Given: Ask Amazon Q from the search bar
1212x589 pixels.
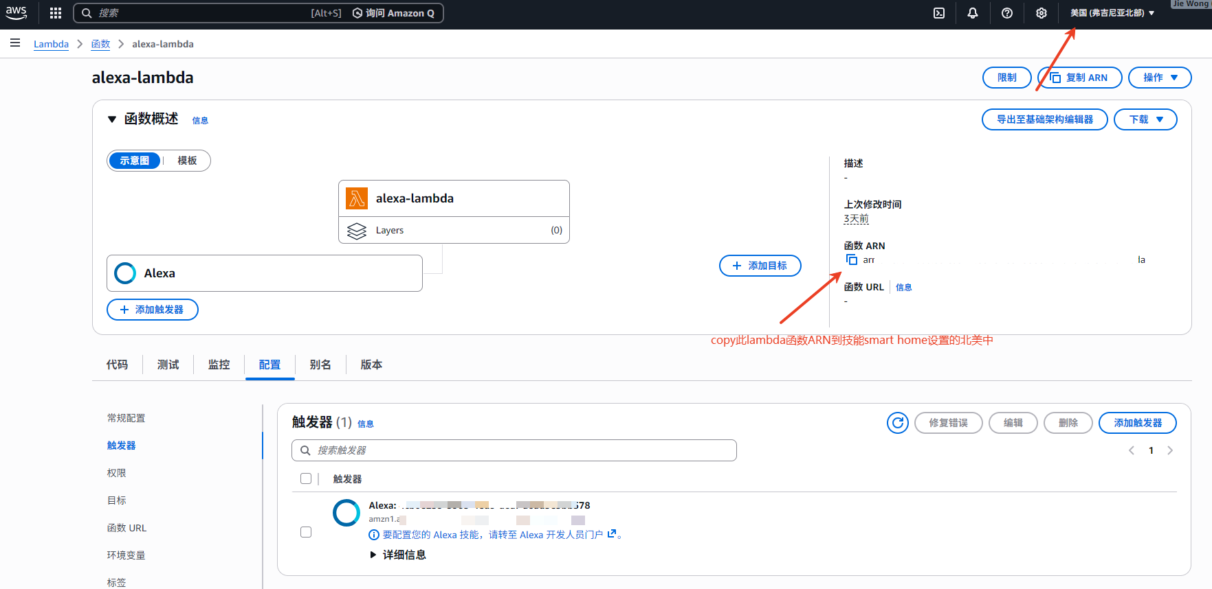Looking at the screenshot, I should pyautogui.click(x=394, y=13).
